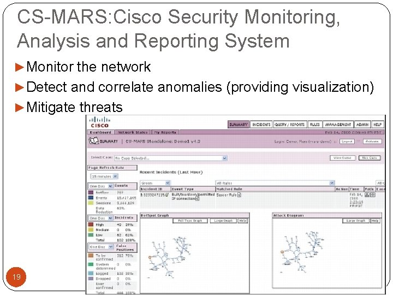Click the light blue Logged swatch

91,274
